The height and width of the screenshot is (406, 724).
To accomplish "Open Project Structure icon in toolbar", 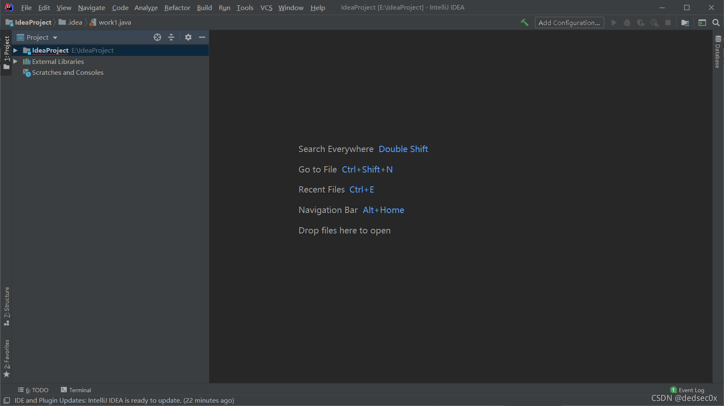I will [x=685, y=23].
